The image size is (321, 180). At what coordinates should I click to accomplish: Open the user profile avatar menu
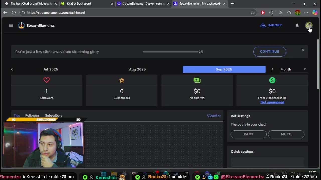coord(309,25)
